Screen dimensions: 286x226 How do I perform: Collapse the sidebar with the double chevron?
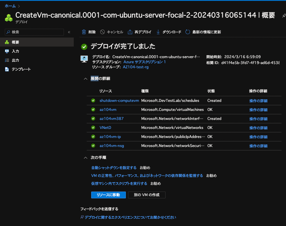[x=69, y=32]
